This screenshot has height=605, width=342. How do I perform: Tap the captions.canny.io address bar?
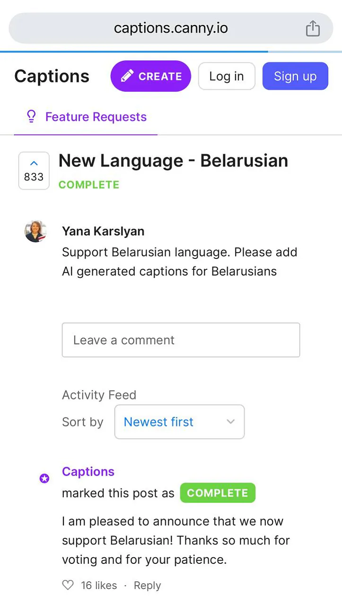tap(171, 28)
